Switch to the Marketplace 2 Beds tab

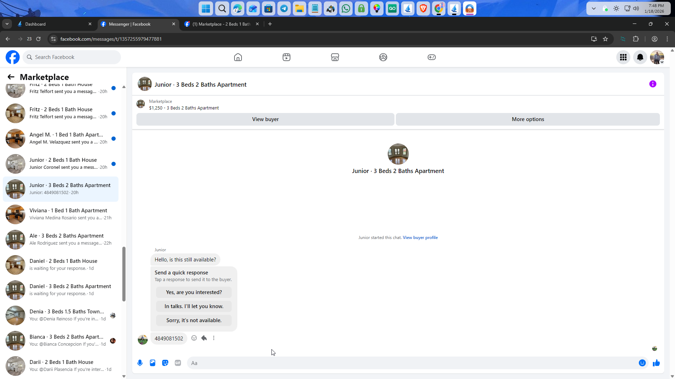(x=221, y=24)
